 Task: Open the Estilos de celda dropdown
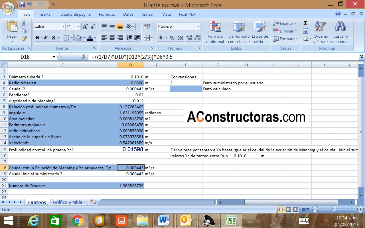pyautogui.click(x=260, y=32)
